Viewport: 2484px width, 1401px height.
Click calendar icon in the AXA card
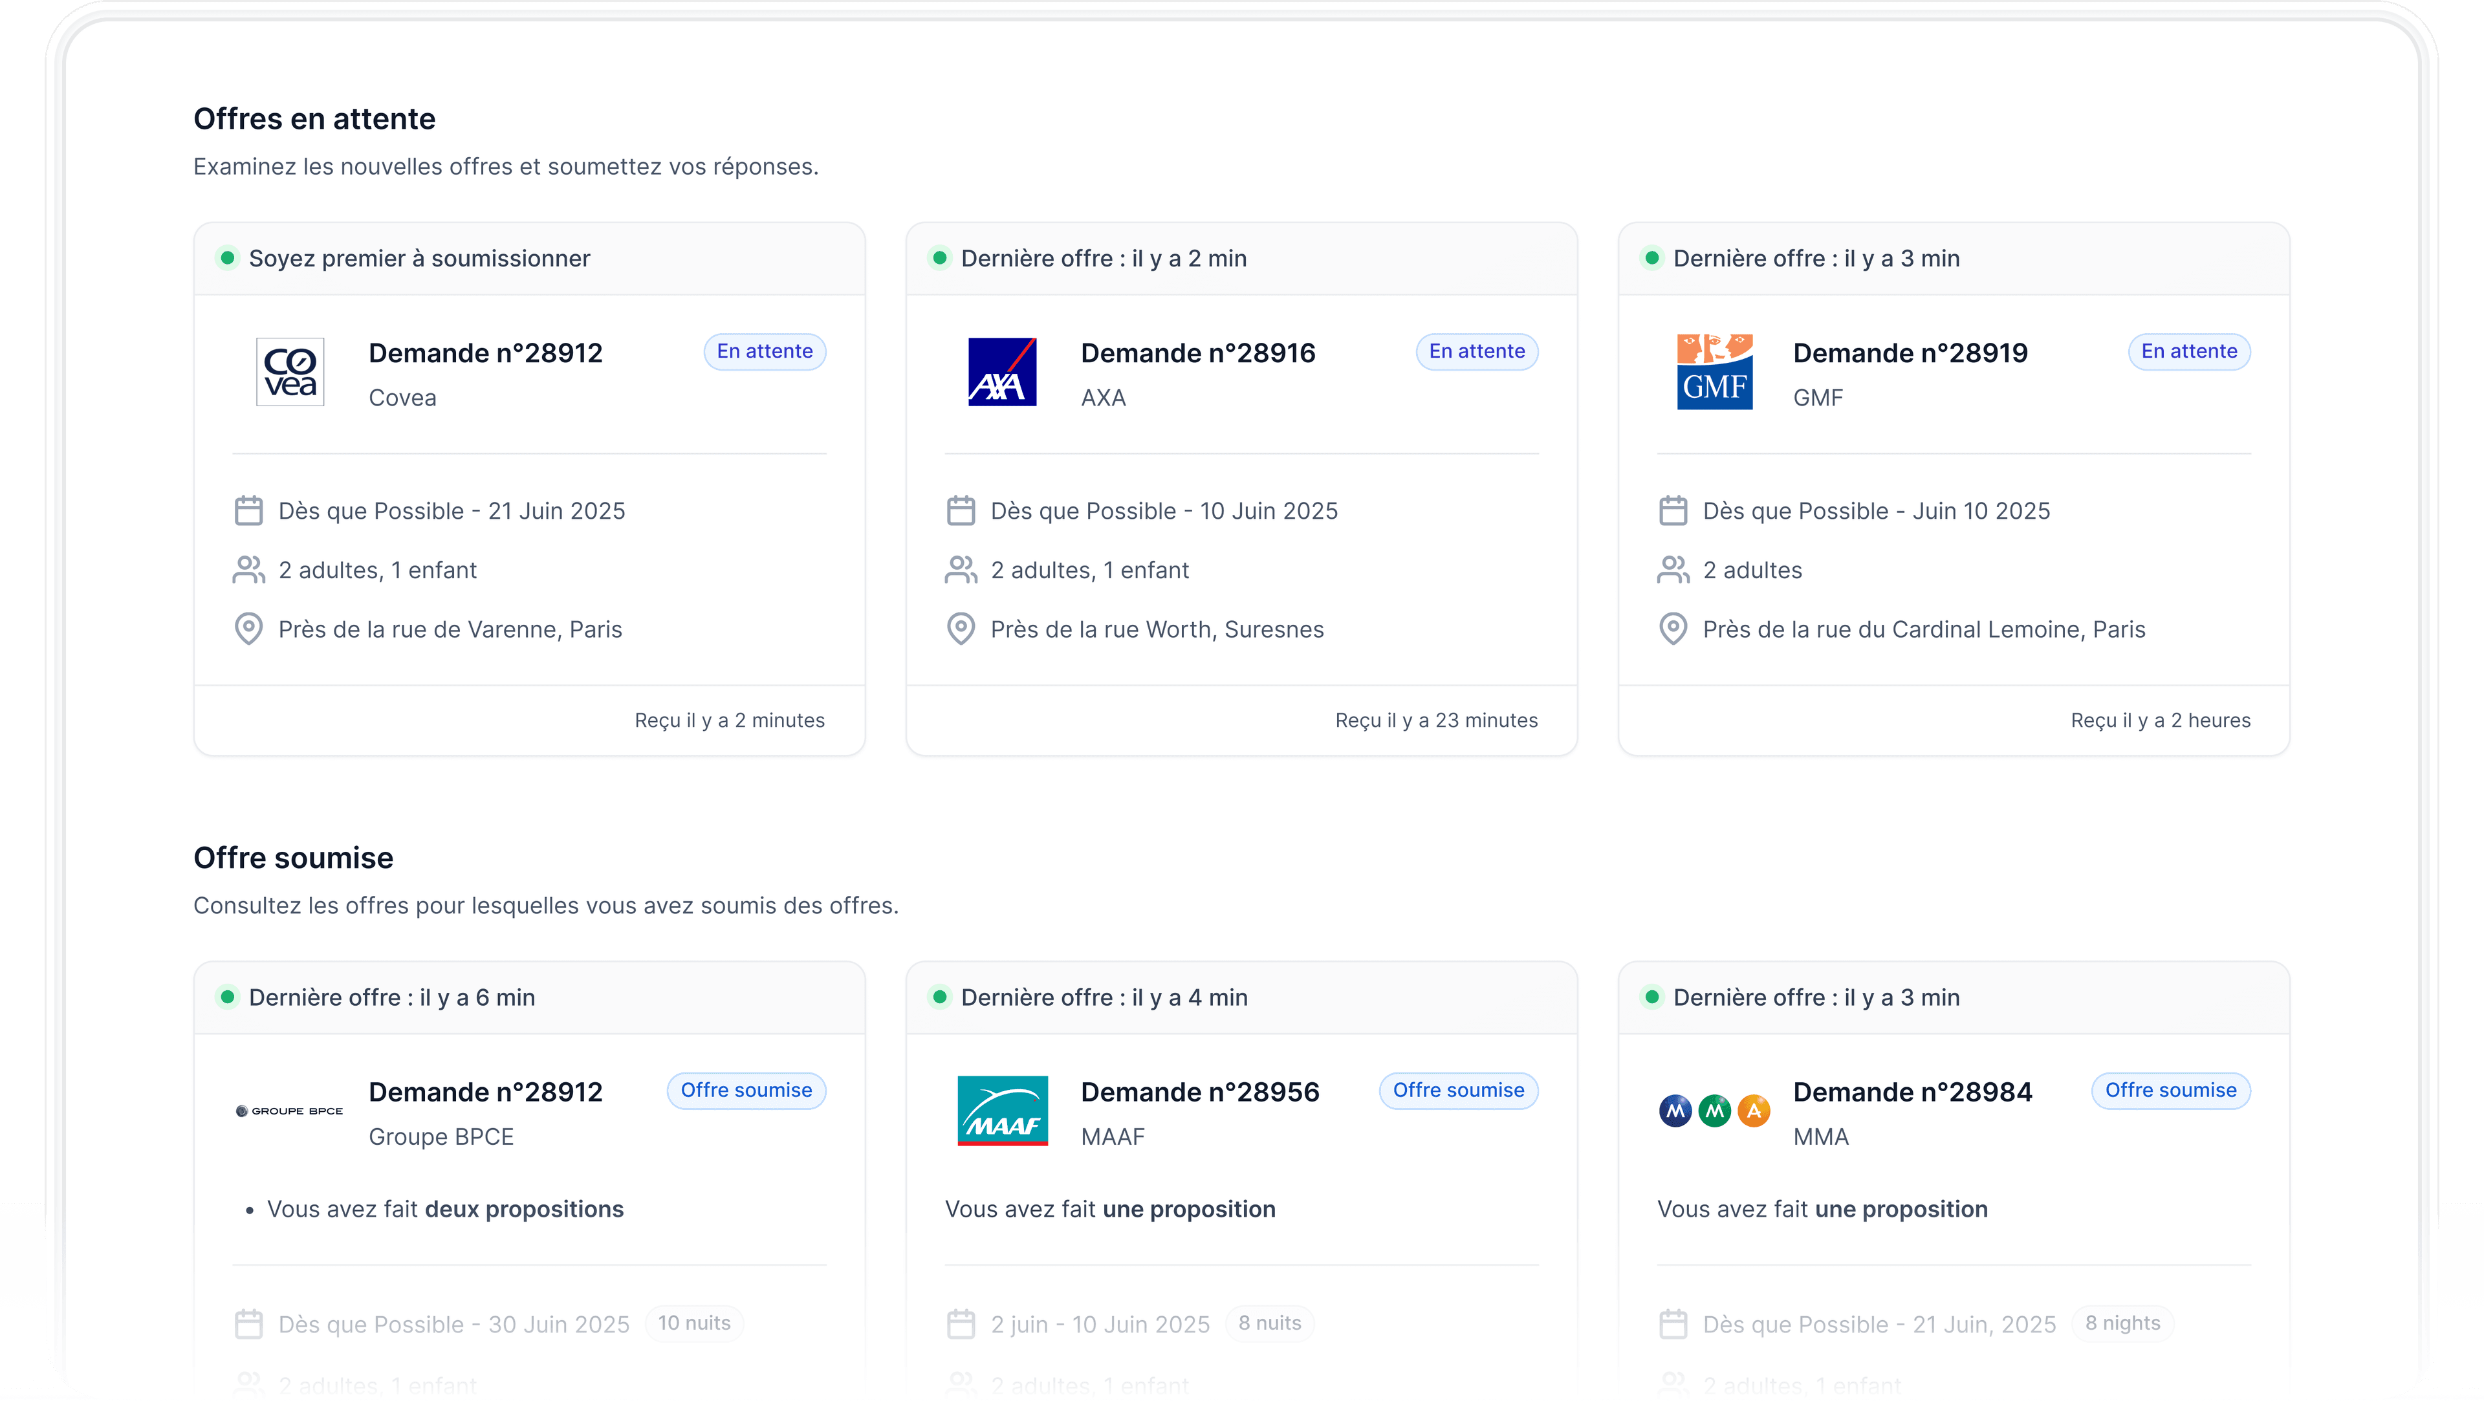point(961,511)
